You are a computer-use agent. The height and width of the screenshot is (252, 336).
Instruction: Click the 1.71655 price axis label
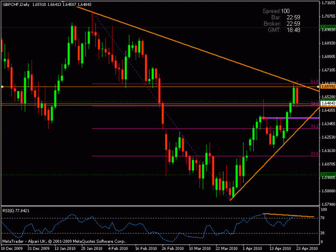coord(328,3)
